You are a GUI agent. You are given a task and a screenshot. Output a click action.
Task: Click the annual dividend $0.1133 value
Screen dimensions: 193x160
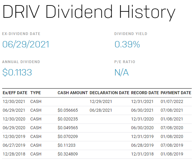(17, 72)
